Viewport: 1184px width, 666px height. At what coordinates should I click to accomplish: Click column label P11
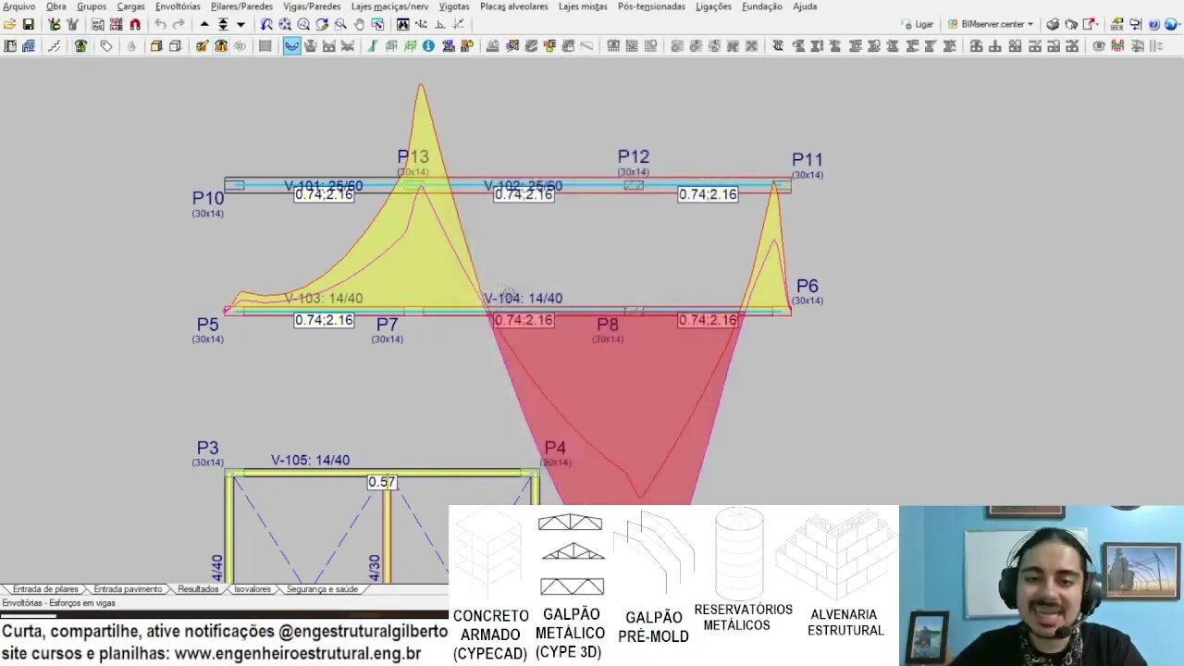pos(808,160)
